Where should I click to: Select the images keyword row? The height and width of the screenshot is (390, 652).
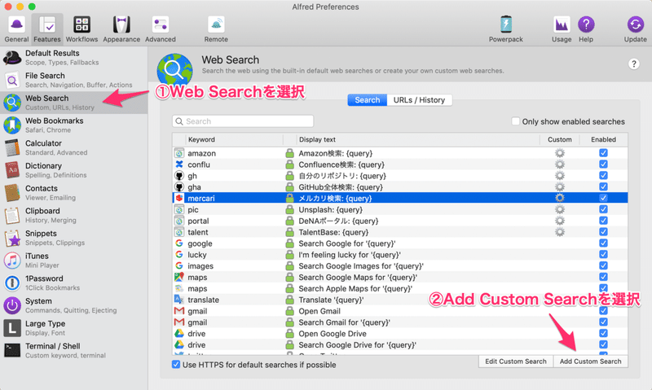coord(400,265)
